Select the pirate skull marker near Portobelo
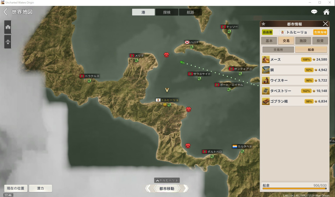The width and height of the screenshot is (335, 197). point(188,146)
